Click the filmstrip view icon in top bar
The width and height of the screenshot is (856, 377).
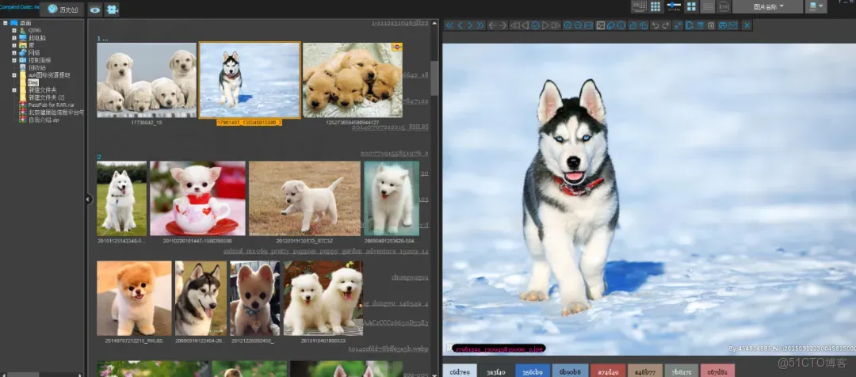(640, 6)
